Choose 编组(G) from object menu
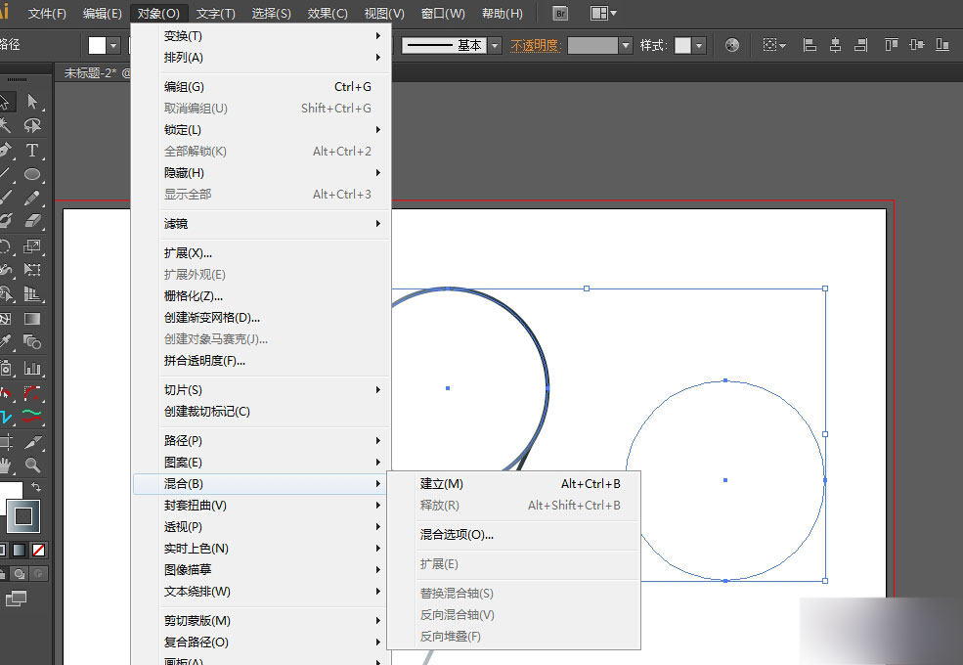 click(262, 87)
